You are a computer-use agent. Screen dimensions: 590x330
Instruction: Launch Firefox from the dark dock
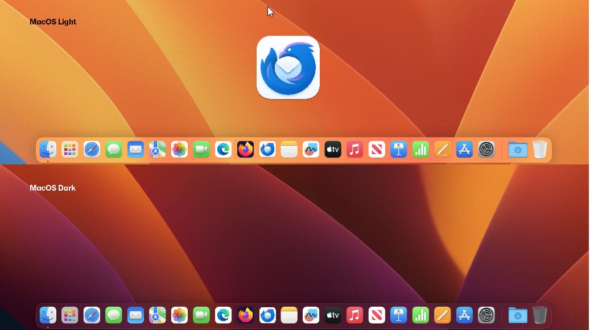click(245, 315)
